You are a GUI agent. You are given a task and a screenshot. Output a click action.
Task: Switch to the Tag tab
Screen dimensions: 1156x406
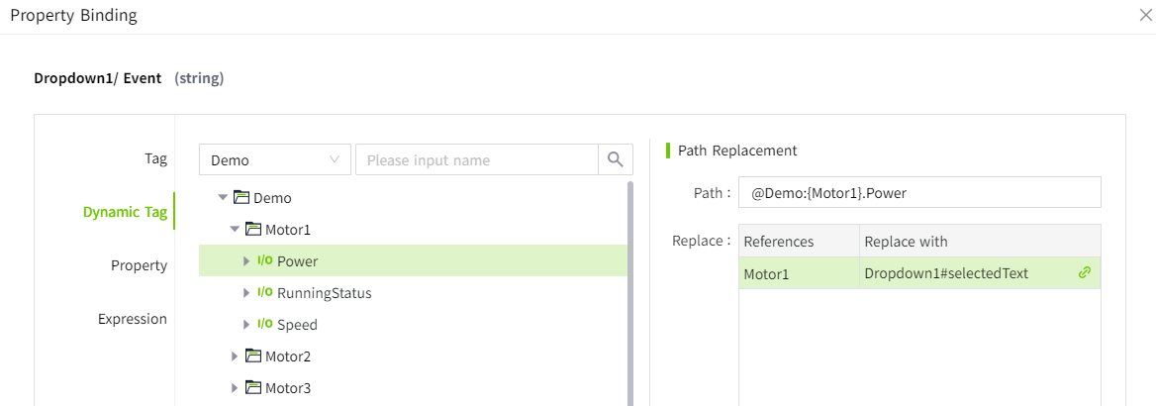(x=155, y=158)
